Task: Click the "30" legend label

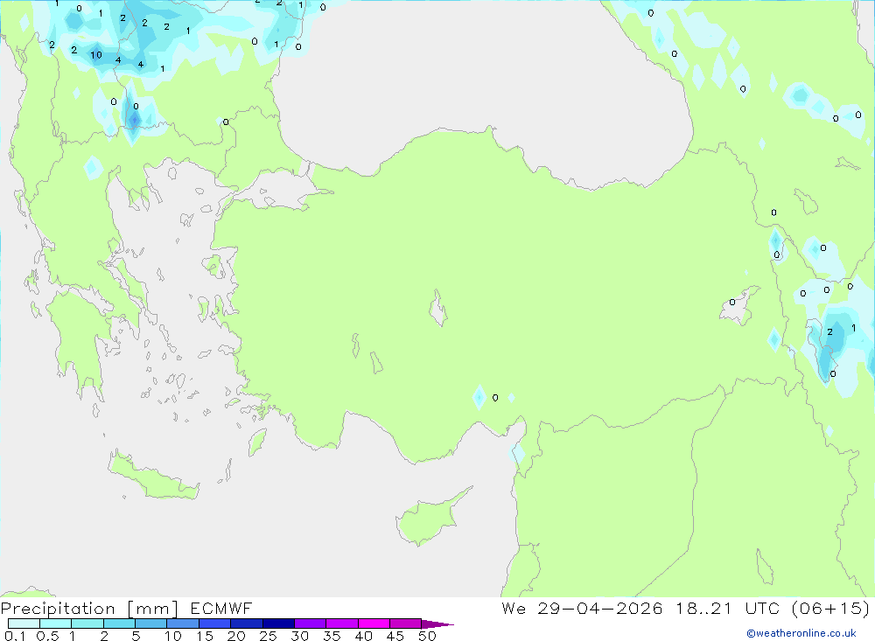Action: point(299,636)
